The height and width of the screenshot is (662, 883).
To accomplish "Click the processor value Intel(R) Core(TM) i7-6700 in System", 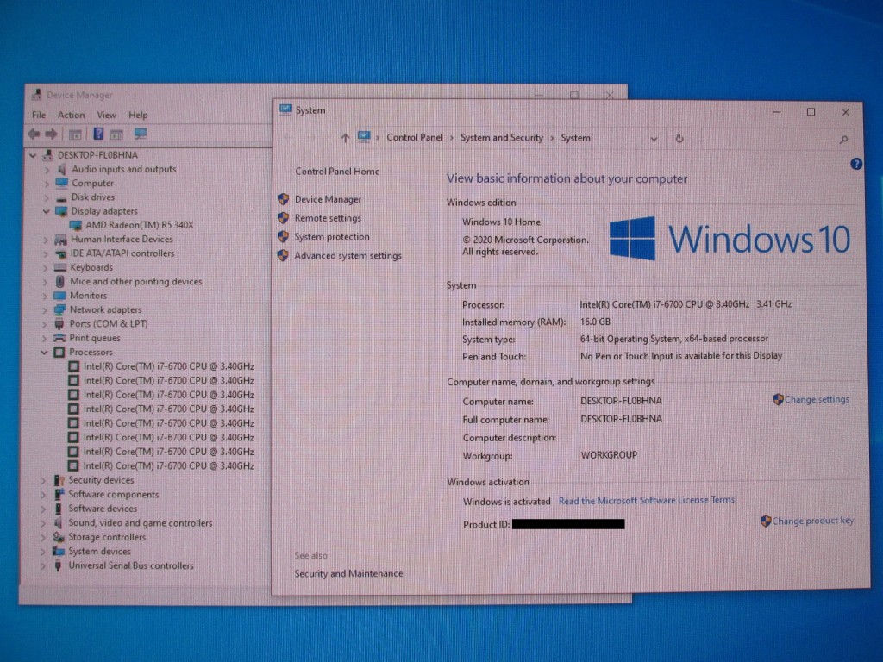I will coord(686,304).
